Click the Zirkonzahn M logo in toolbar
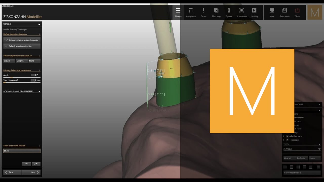This screenshot has width=324, height=182. click(x=315, y=12)
